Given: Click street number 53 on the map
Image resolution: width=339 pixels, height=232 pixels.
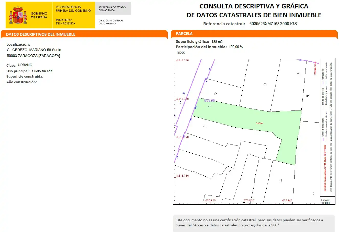Looking at the screenshot, I should (x=184, y=93).
